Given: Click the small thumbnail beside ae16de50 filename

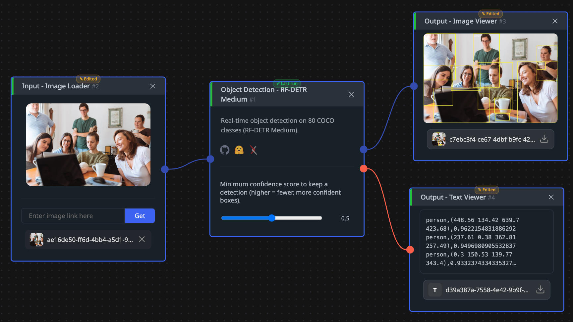Looking at the screenshot, I should click(x=36, y=240).
